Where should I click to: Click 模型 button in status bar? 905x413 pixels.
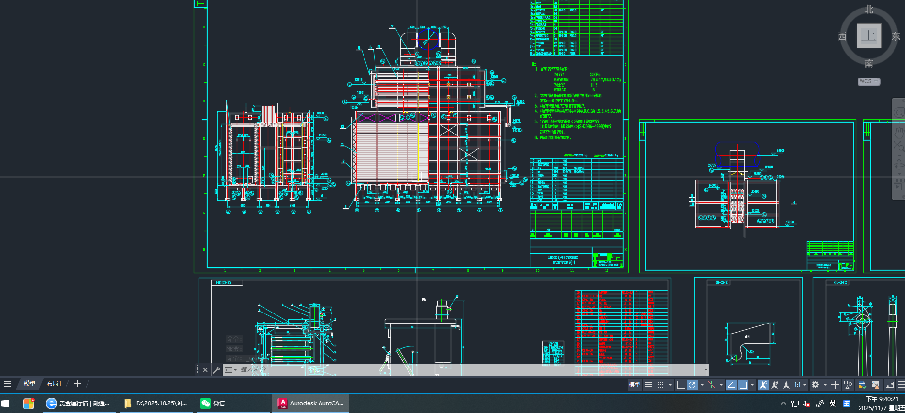pos(635,385)
